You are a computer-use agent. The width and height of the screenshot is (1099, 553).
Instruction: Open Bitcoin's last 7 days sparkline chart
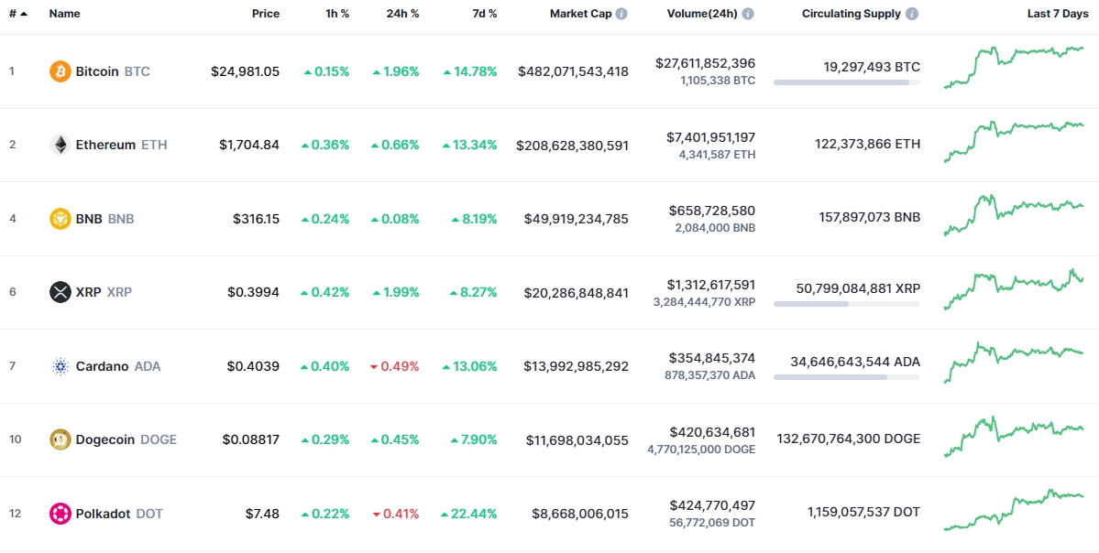coord(1014,68)
